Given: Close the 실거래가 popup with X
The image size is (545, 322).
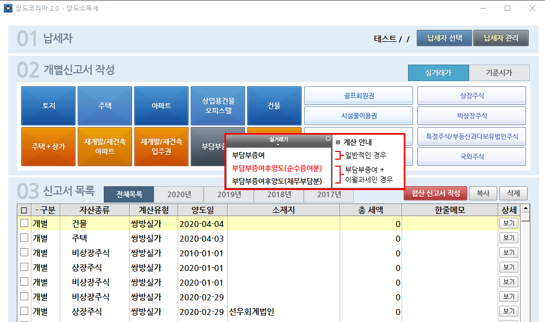Looking at the screenshot, I should click(328, 138).
